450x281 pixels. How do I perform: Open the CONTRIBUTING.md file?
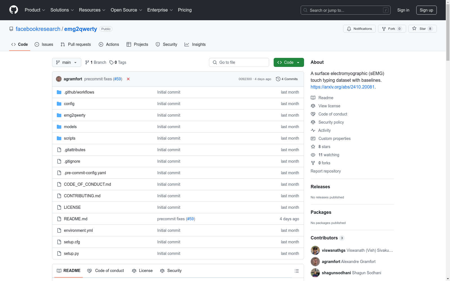82,196
